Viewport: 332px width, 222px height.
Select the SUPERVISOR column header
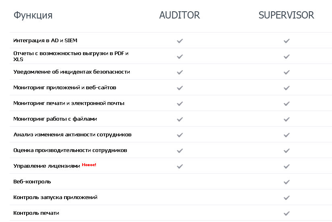coord(286,15)
